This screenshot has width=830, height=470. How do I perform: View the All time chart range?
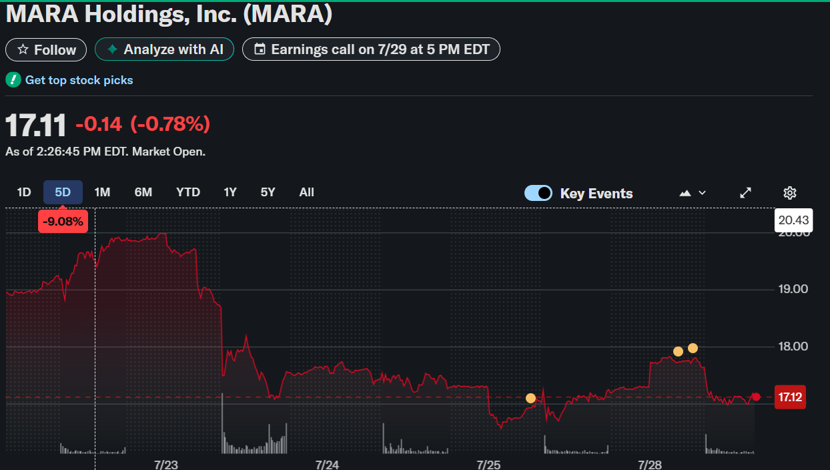(x=306, y=192)
